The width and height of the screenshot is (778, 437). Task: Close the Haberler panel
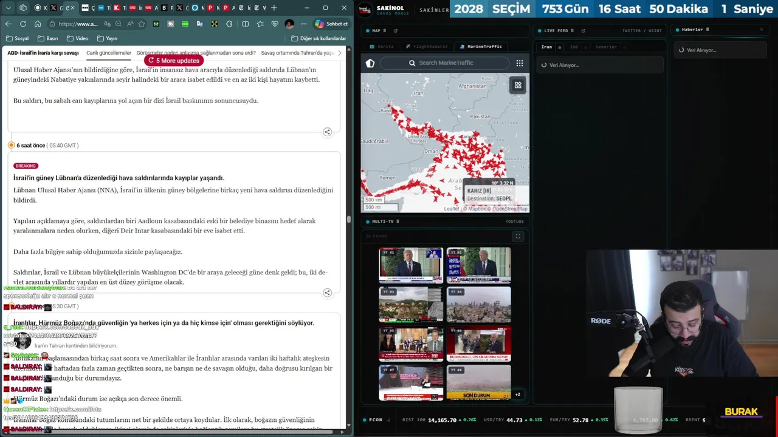coord(762,29)
